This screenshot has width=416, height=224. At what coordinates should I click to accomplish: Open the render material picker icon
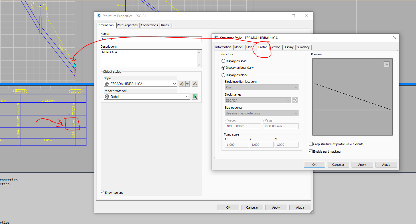pos(195,96)
